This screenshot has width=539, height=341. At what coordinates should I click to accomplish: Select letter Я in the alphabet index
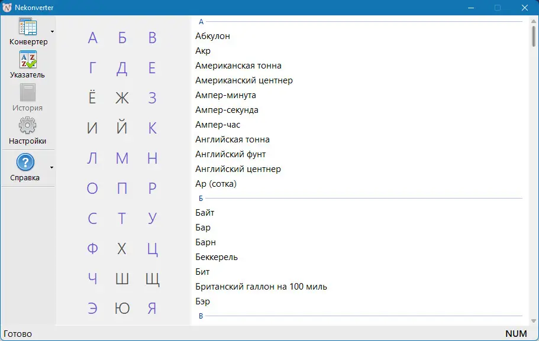[152, 308]
